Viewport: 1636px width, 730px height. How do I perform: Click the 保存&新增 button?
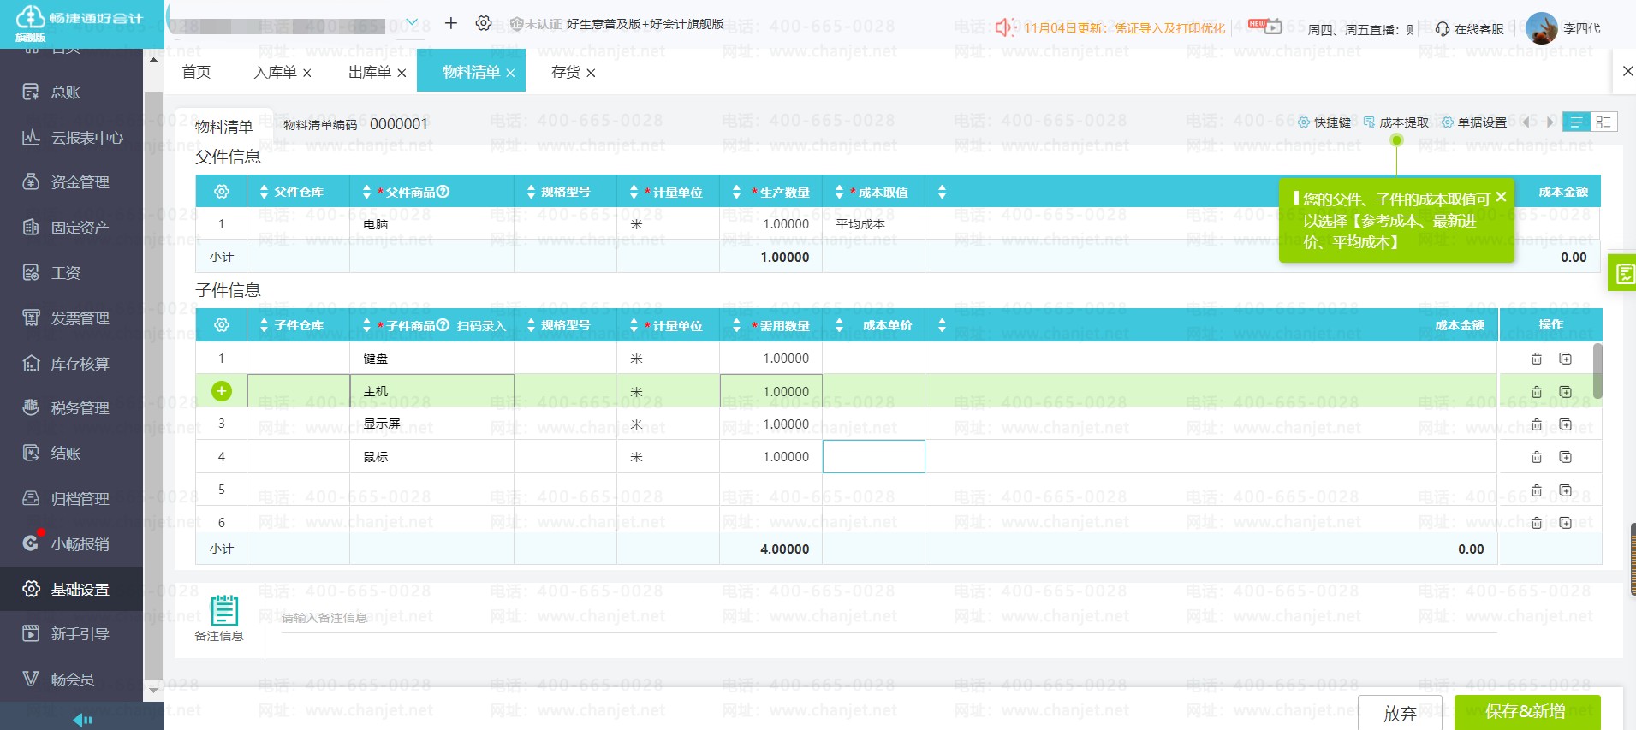(x=1526, y=712)
